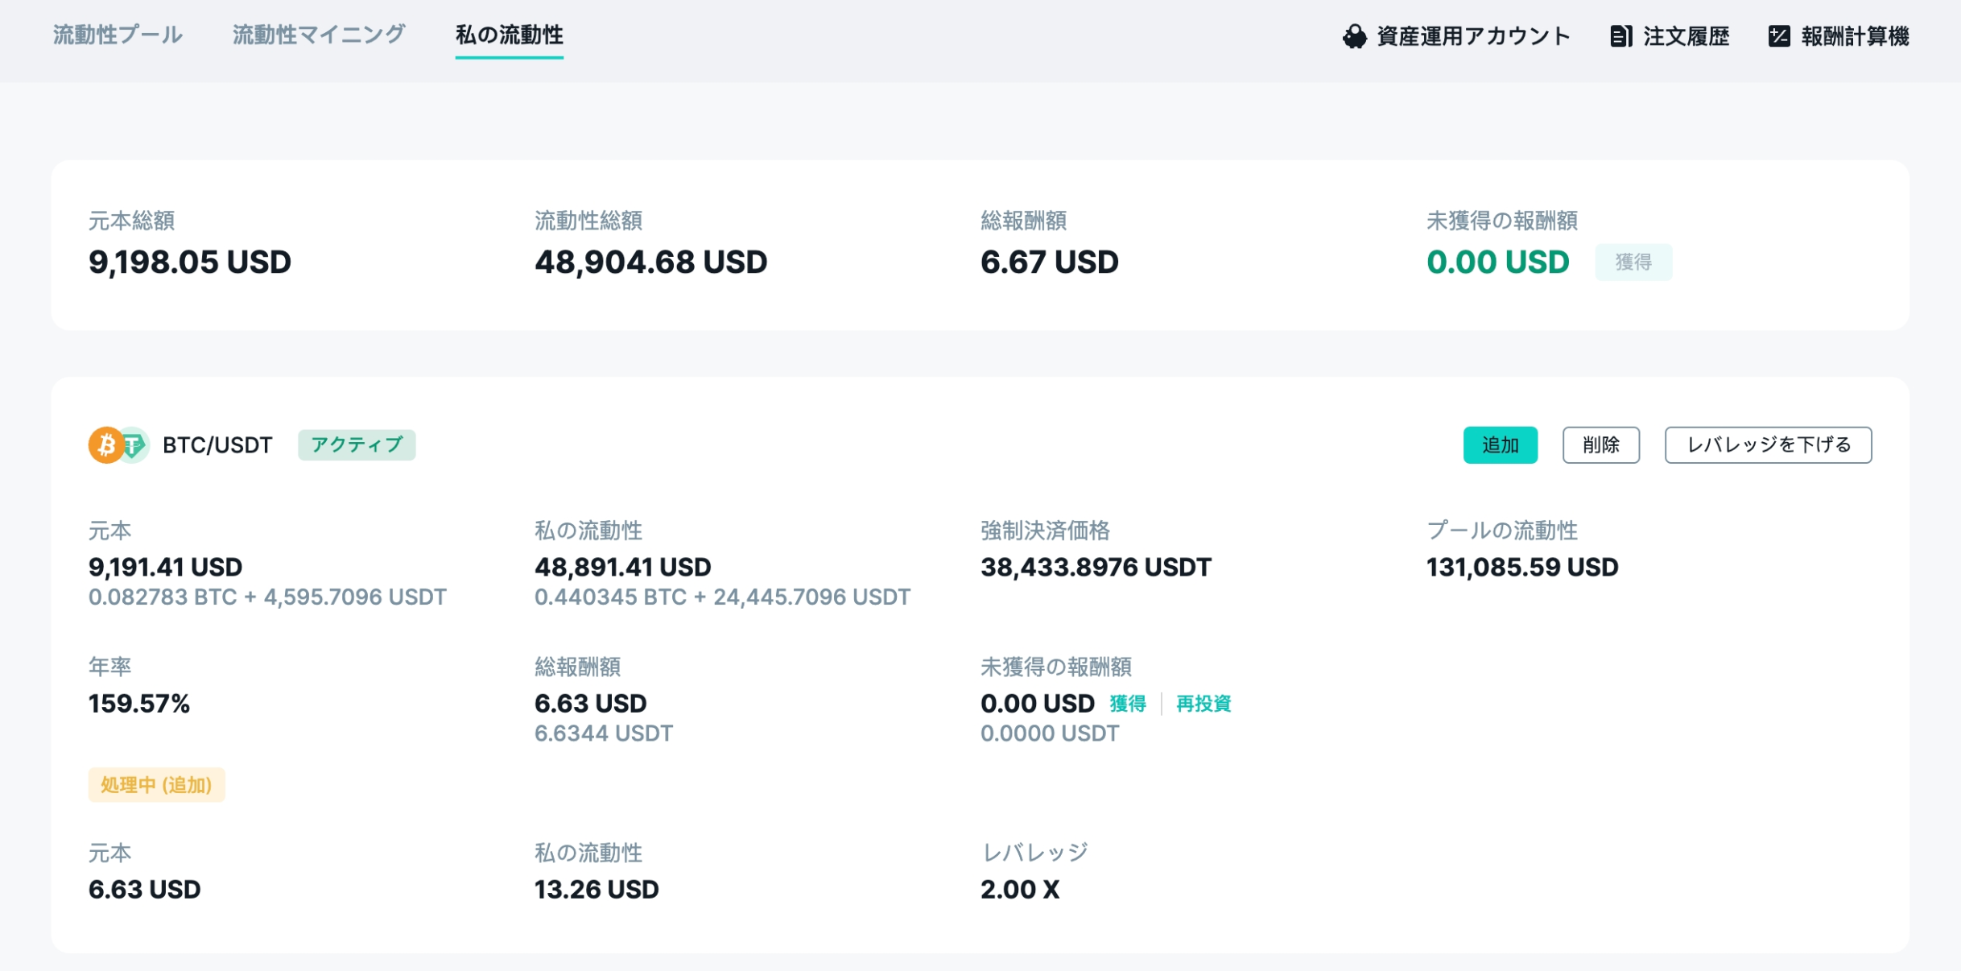The image size is (1961, 971).
Task: Switch to the 流動性マイニング tab
Action: coord(319,35)
